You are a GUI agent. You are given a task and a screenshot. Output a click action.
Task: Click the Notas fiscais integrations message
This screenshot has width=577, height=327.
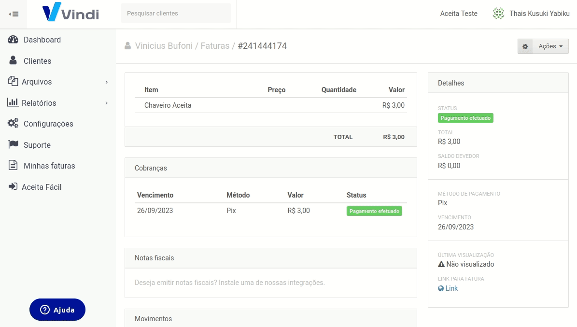[230, 283]
